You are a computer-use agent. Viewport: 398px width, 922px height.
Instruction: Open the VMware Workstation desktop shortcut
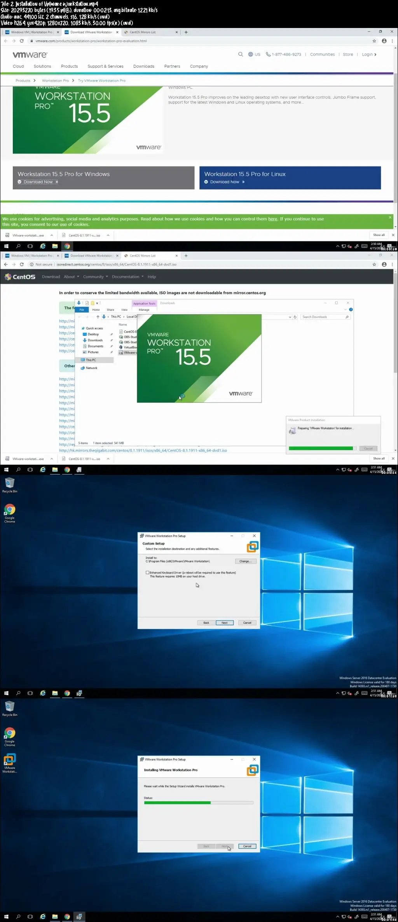coord(10,763)
